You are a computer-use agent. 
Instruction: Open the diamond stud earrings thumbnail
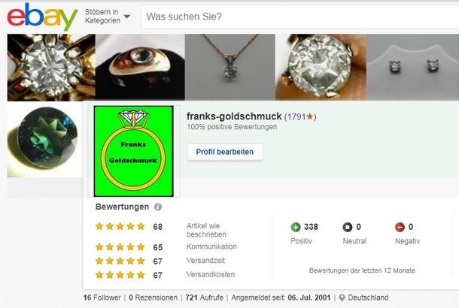tap(413, 67)
